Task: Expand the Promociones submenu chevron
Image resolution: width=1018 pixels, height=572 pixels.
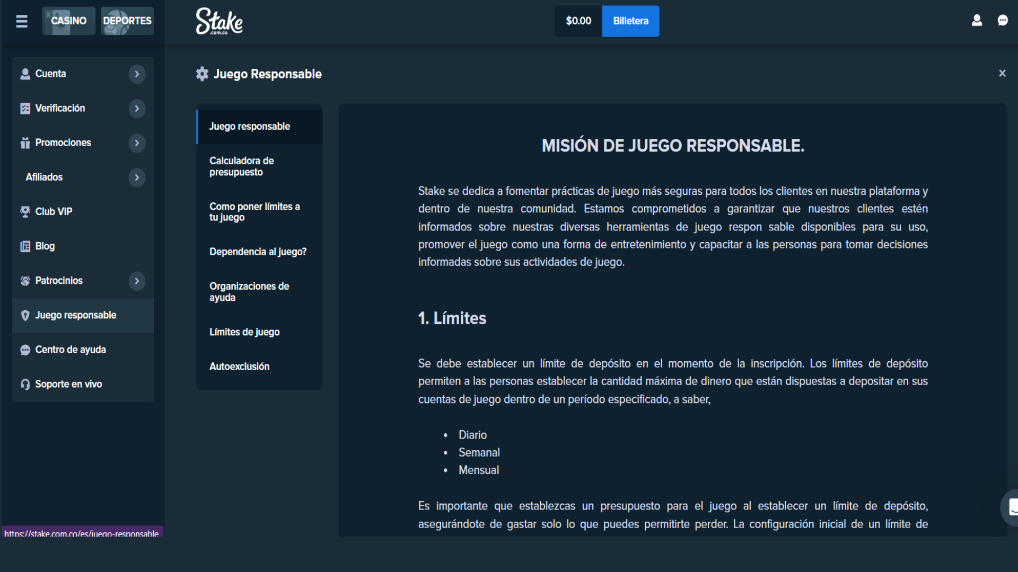Action: (x=137, y=143)
